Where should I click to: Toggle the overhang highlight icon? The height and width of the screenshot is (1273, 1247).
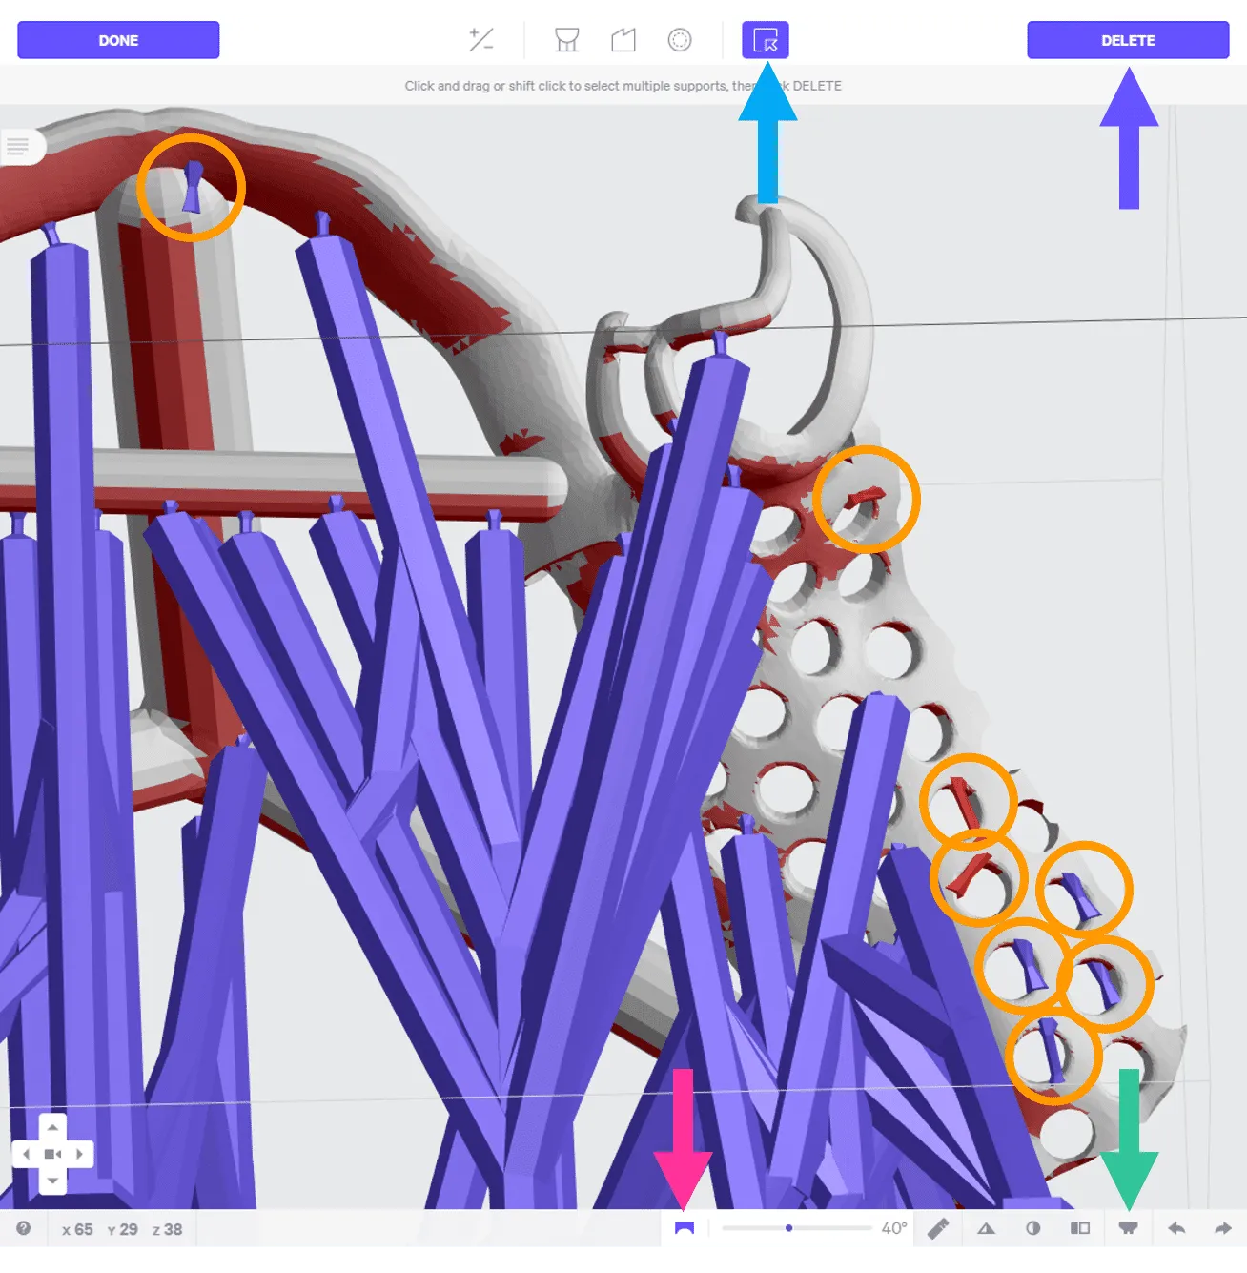[684, 1228]
